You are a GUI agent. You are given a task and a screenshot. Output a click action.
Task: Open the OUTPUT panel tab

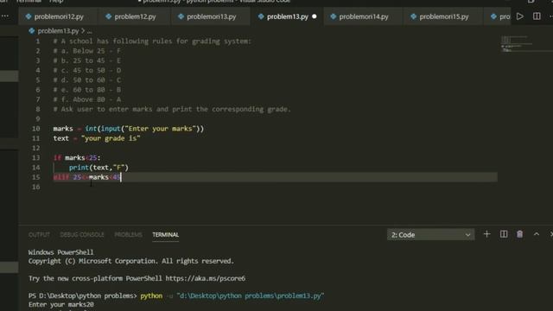(39, 235)
